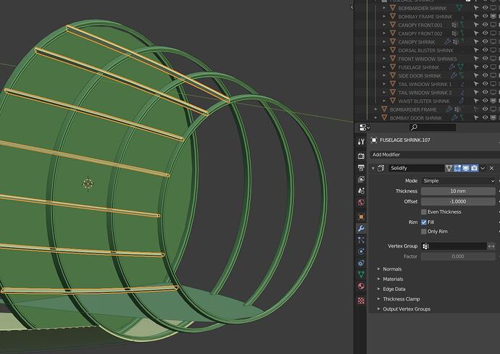
Task: Open the Object properties tab
Action: (x=361, y=216)
